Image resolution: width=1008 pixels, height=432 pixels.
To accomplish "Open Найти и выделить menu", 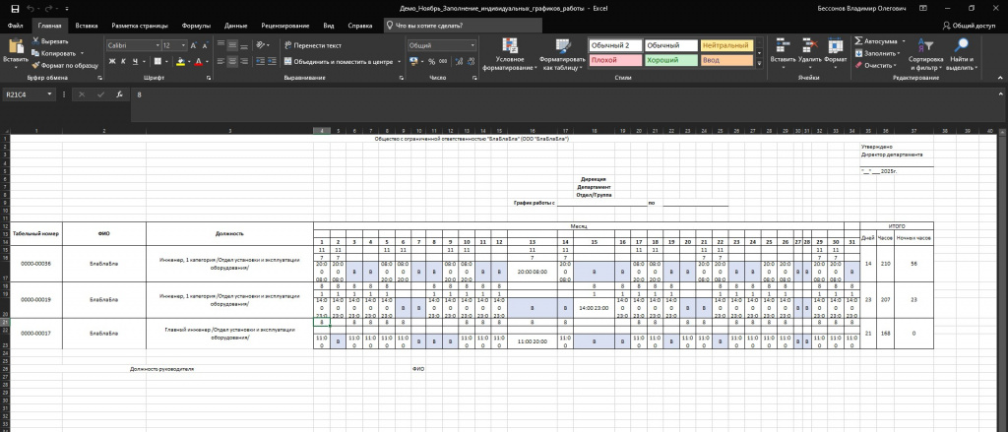I will tap(962, 54).
